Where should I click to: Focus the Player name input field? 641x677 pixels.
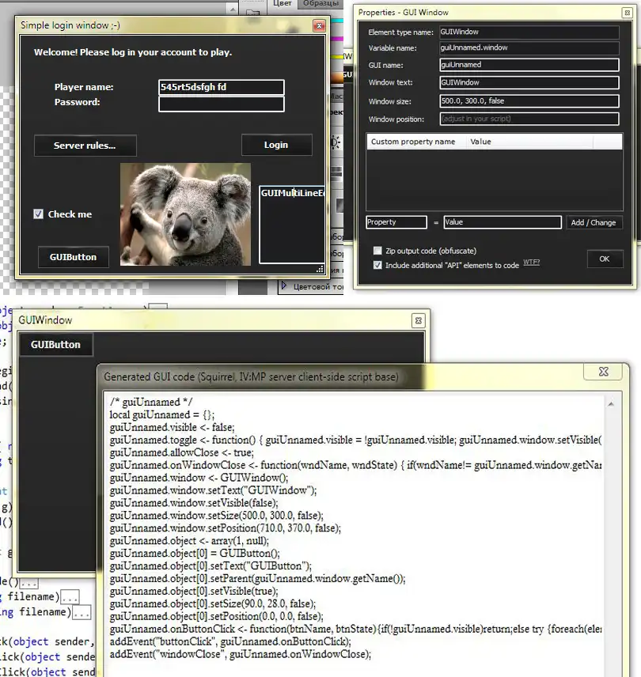(x=221, y=87)
